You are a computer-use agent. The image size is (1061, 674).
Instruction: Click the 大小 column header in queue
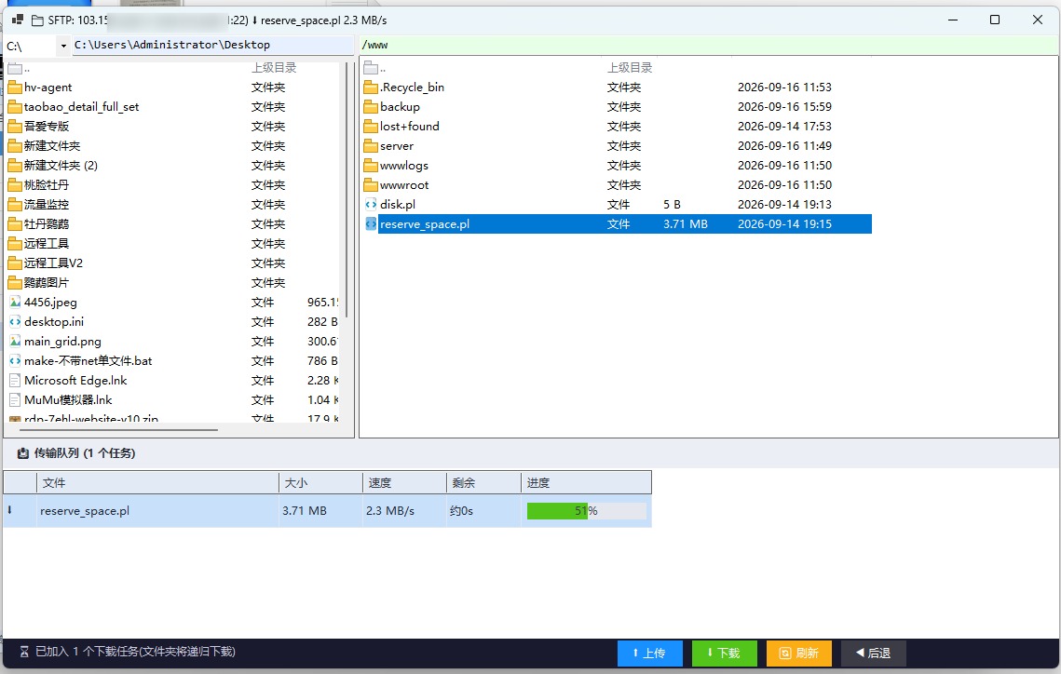point(320,482)
